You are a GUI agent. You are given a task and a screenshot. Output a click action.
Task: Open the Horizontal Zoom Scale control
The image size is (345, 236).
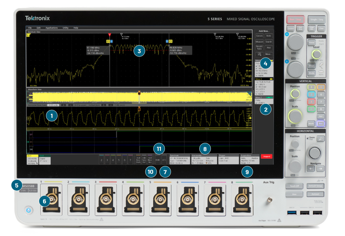(53, 105)
